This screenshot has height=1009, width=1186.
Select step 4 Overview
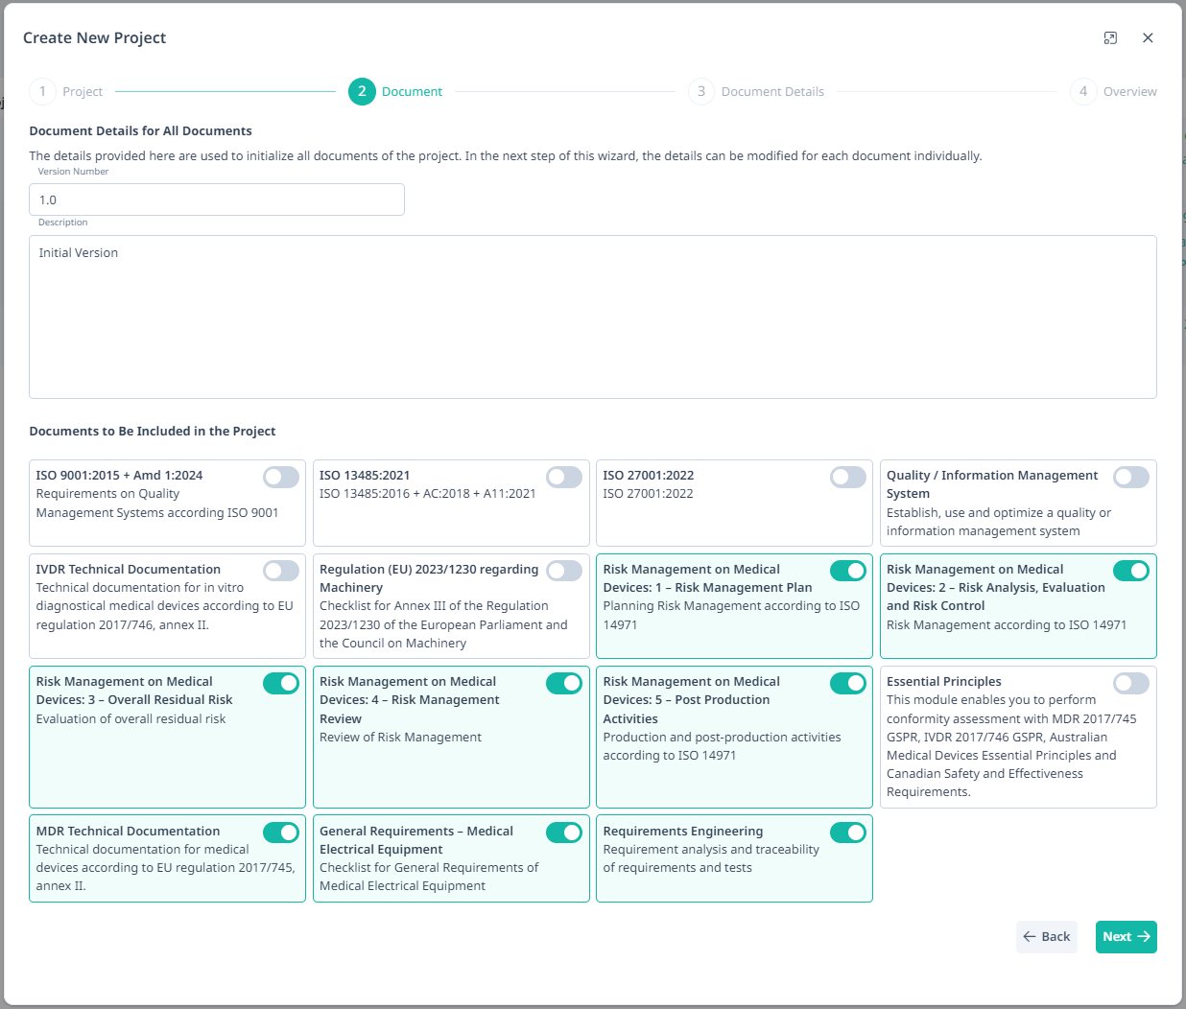[x=1082, y=91]
